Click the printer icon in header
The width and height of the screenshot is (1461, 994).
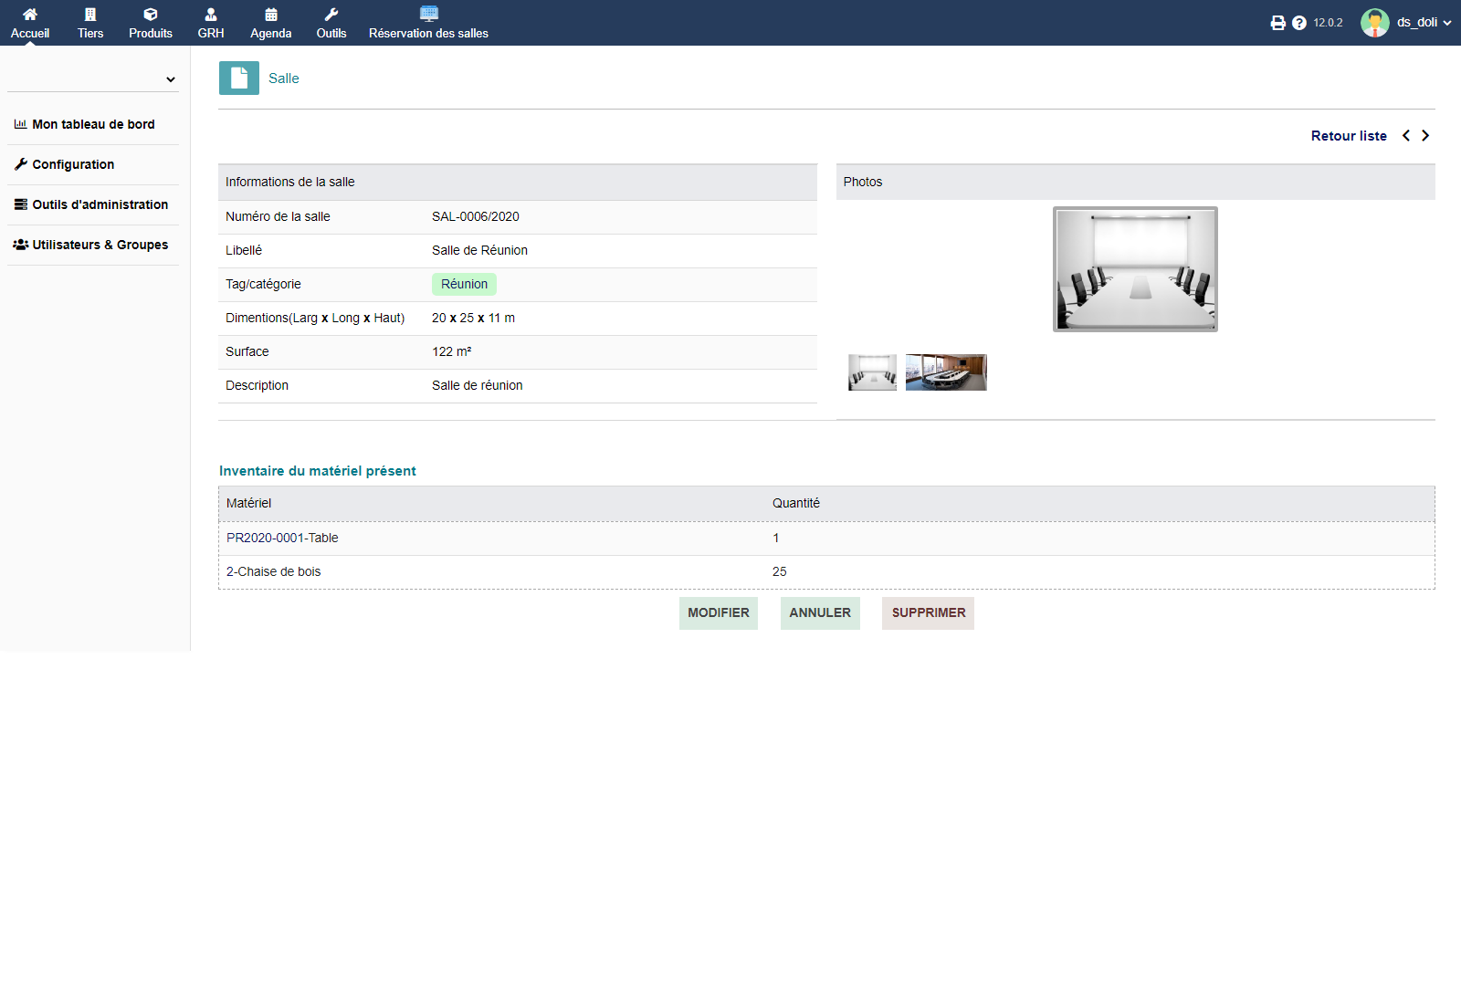click(x=1277, y=23)
